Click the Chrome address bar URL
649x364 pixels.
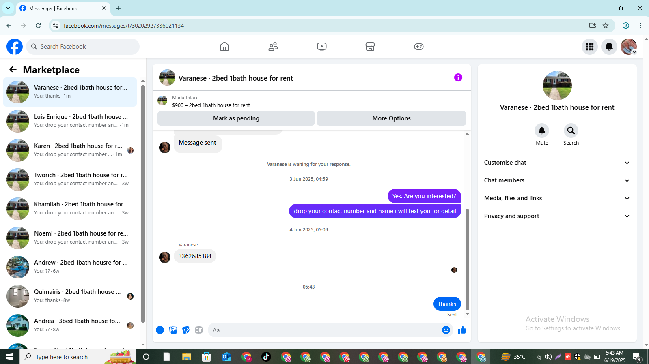124,26
